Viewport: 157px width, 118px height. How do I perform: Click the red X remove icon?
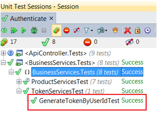coord(128,30)
